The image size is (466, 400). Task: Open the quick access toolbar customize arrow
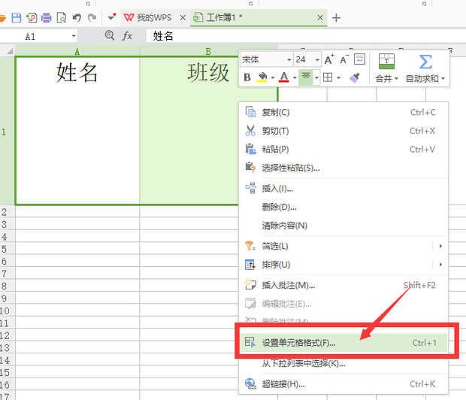pyautogui.click(x=111, y=17)
